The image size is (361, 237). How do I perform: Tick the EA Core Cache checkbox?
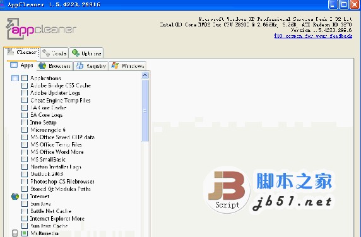(25, 107)
